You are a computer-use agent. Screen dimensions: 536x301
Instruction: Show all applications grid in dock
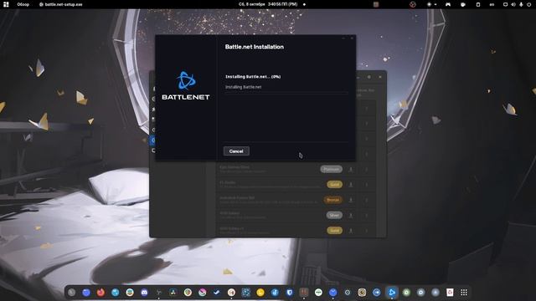pyautogui.click(x=464, y=293)
